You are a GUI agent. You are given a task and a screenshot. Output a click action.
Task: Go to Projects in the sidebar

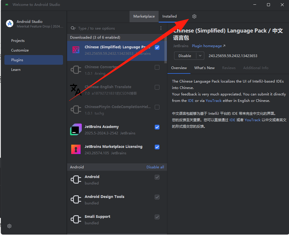pos(34,41)
